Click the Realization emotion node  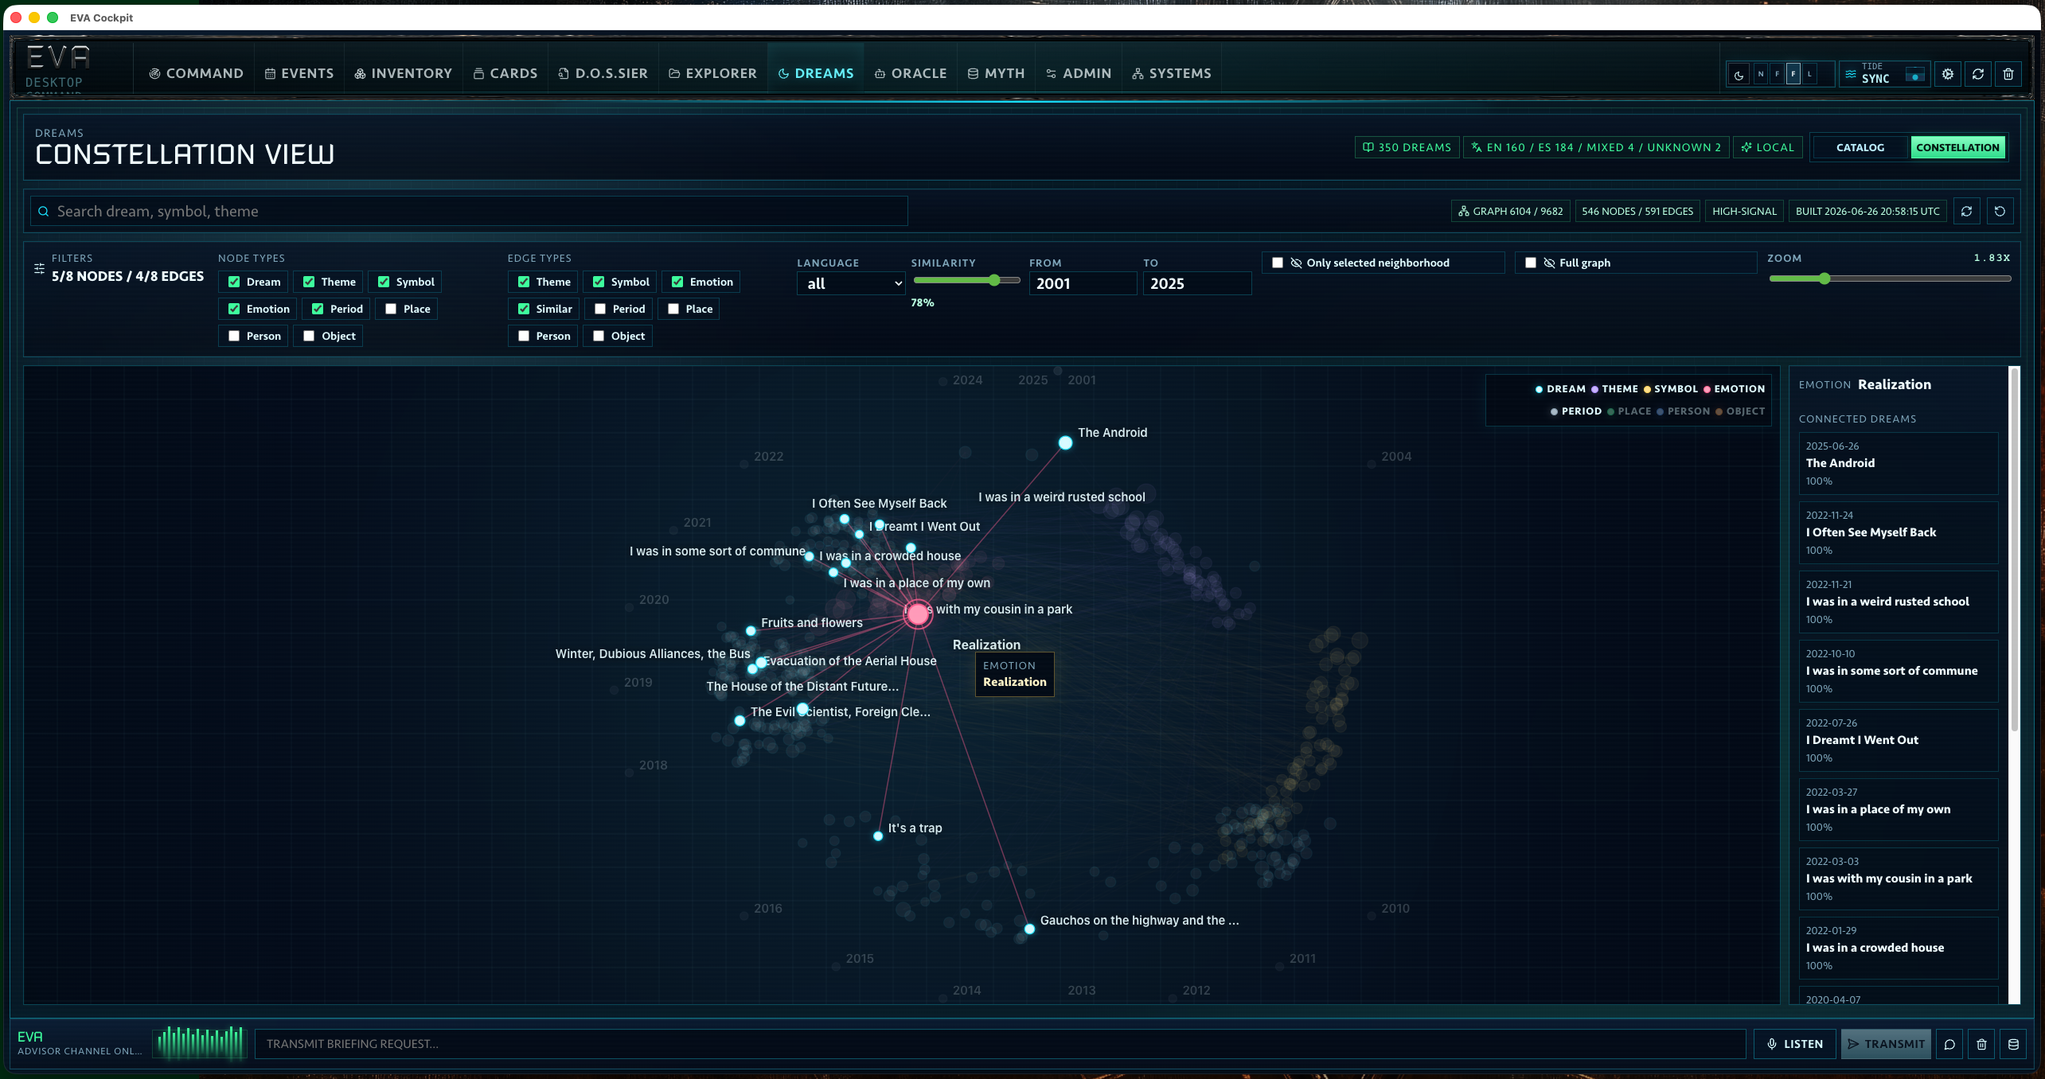point(918,614)
